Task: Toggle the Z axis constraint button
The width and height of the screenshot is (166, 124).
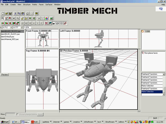Action: click(41, 23)
